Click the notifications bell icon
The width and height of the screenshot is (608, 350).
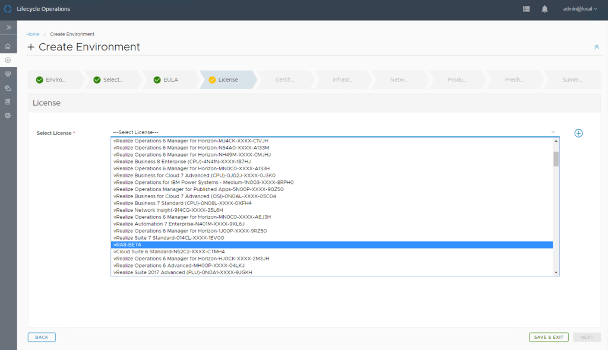[544, 9]
